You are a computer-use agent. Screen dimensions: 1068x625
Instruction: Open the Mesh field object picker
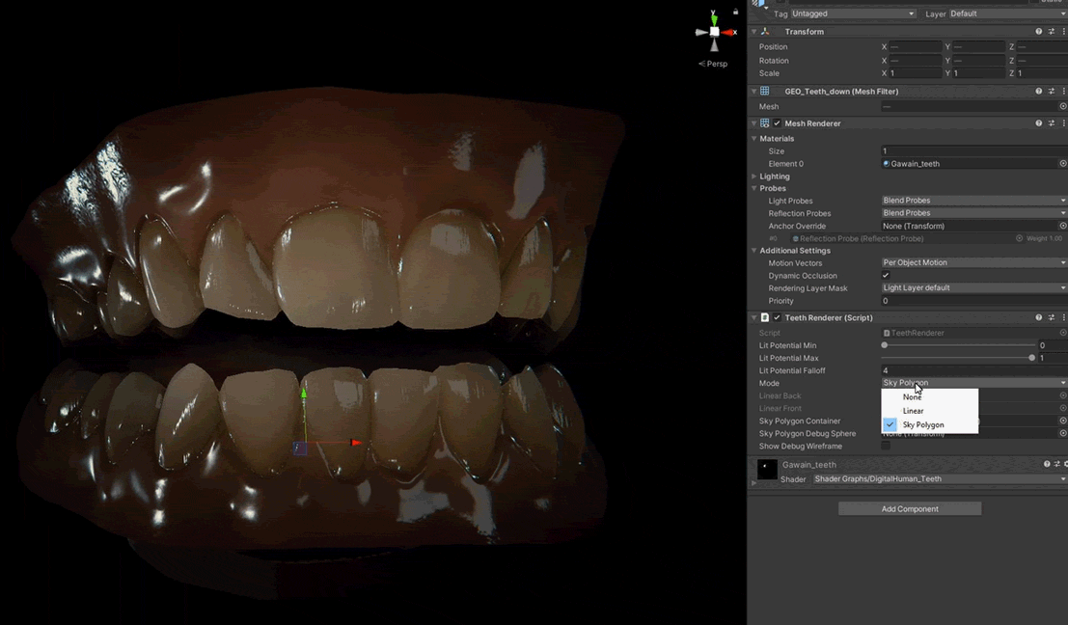(1063, 107)
